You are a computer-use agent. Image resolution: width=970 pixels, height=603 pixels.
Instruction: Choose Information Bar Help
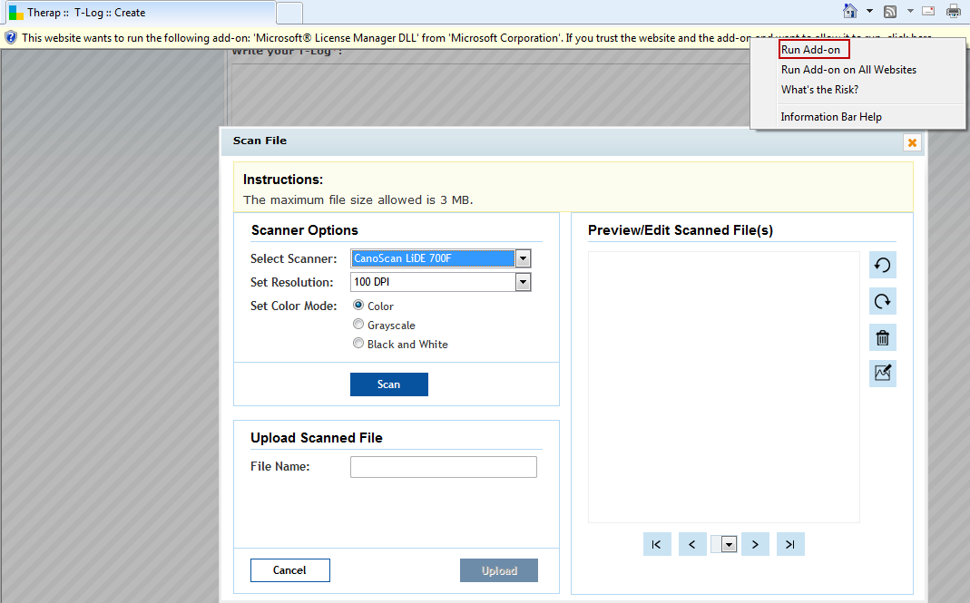831,117
